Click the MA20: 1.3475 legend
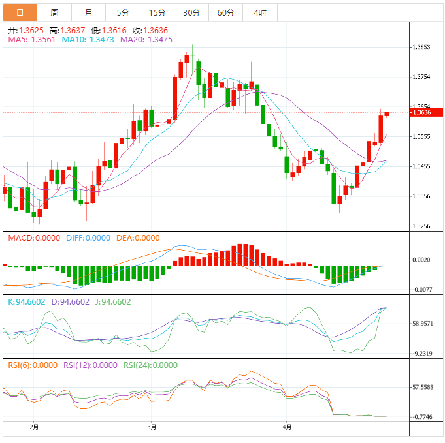 (146, 39)
